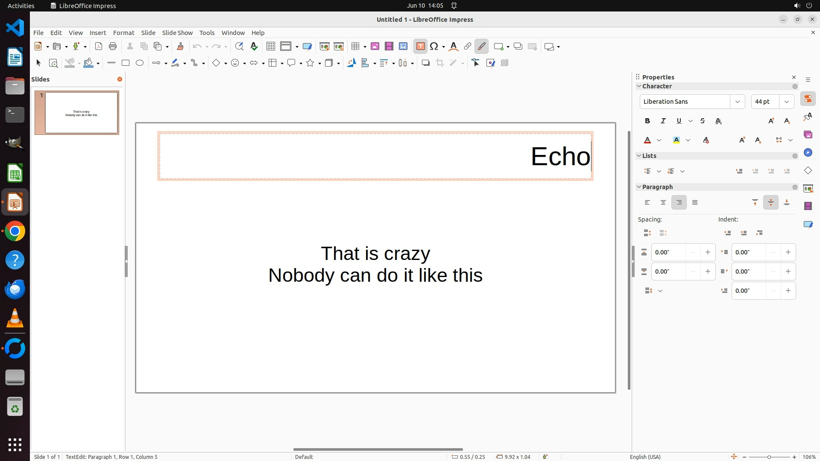Click the Display Grid icon
The width and height of the screenshot is (820, 461).
[x=270, y=47]
